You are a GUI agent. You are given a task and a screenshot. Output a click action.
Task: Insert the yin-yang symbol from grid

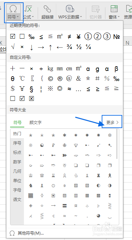point(42,145)
